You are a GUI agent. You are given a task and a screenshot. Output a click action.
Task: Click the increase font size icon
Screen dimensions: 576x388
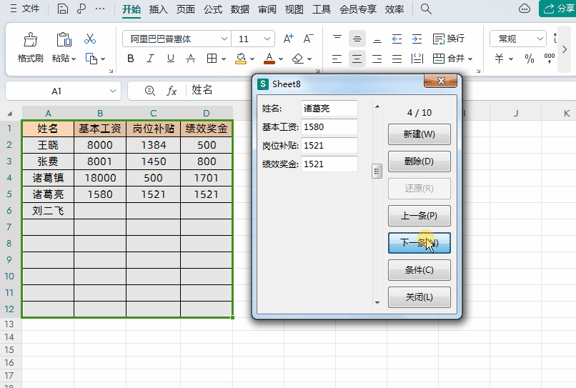(x=289, y=39)
